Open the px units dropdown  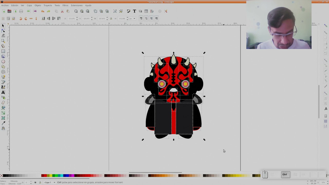133,18
